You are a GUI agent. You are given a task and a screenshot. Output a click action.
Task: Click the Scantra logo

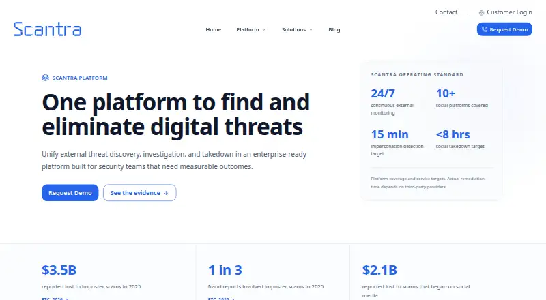(x=47, y=29)
